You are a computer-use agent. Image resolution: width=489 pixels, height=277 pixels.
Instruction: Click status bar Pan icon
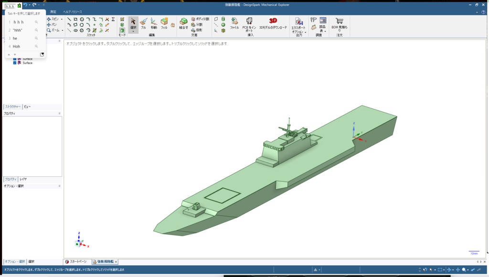point(458,270)
